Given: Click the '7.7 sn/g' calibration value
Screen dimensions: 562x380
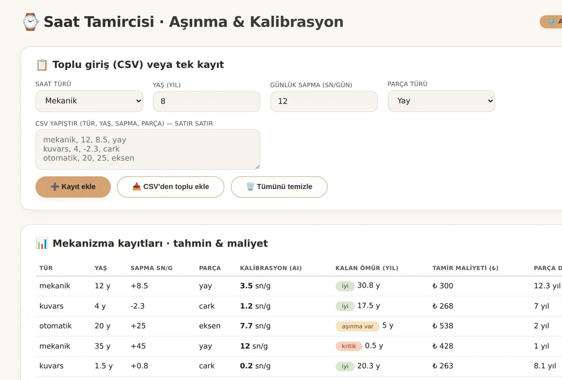Looking at the screenshot, I should (255, 326).
